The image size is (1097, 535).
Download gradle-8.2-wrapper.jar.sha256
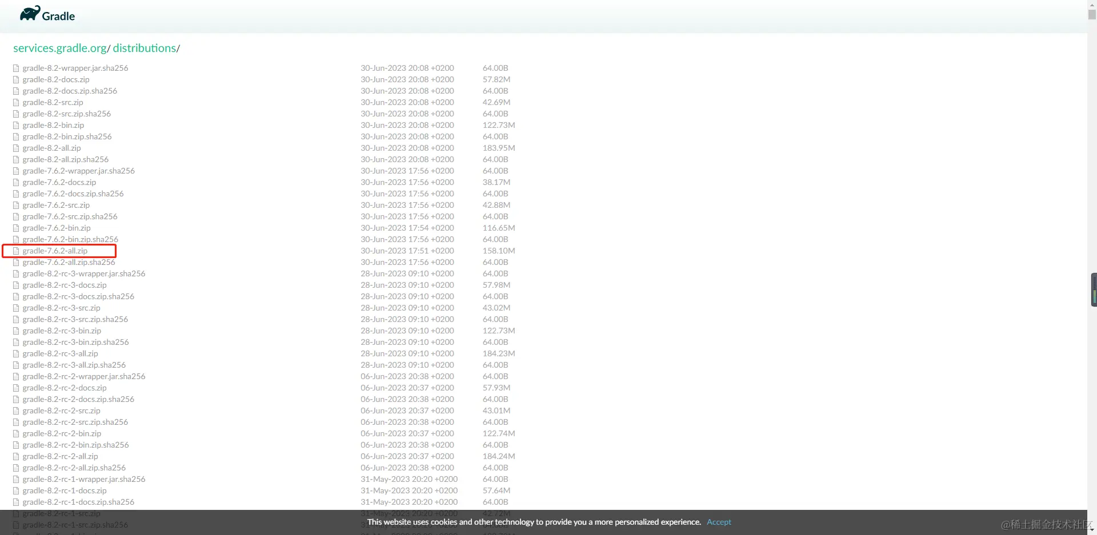[x=75, y=68]
